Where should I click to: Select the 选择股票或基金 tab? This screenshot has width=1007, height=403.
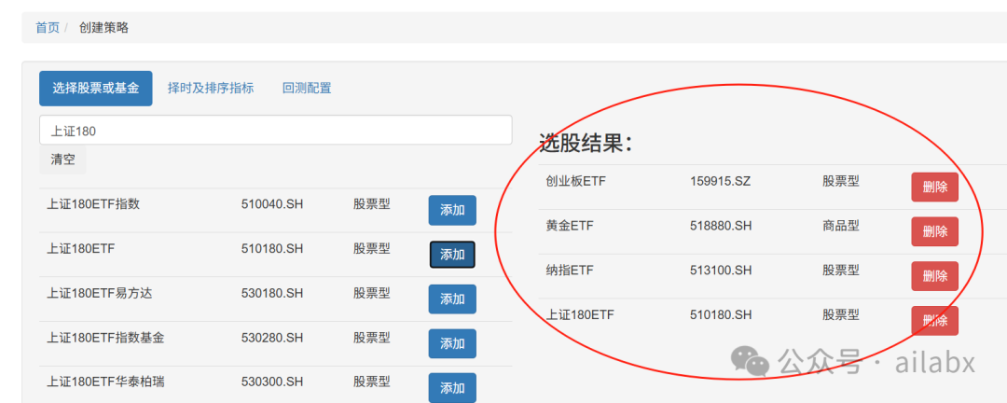pos(96,88)
